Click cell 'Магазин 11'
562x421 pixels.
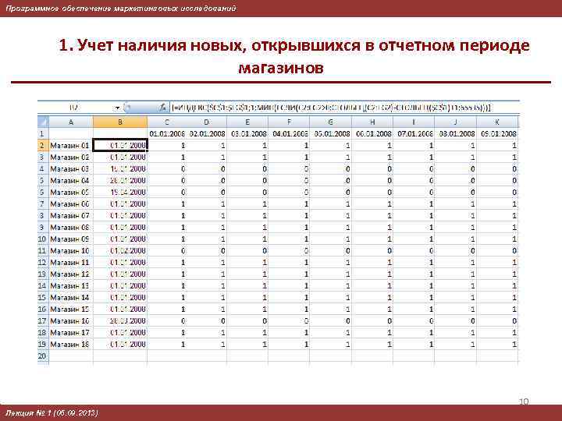[70, 263]
